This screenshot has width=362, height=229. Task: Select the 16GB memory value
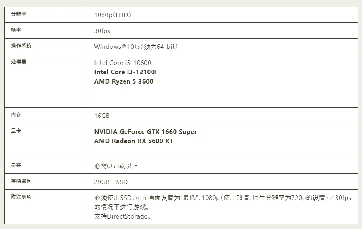point(102,116)
